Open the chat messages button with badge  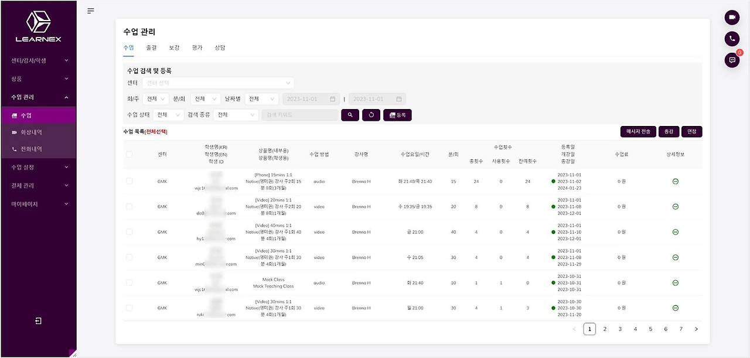(732, 60)
